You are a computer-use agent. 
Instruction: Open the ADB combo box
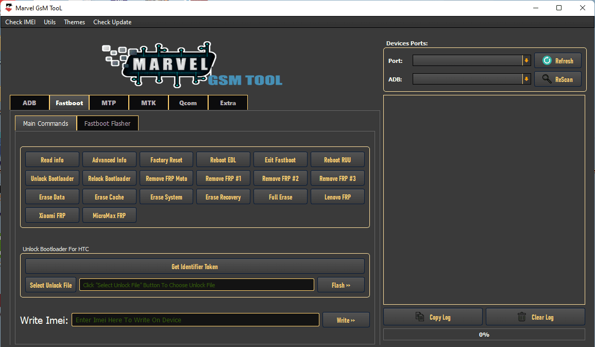pyautogui.click(x=472, y=79)
